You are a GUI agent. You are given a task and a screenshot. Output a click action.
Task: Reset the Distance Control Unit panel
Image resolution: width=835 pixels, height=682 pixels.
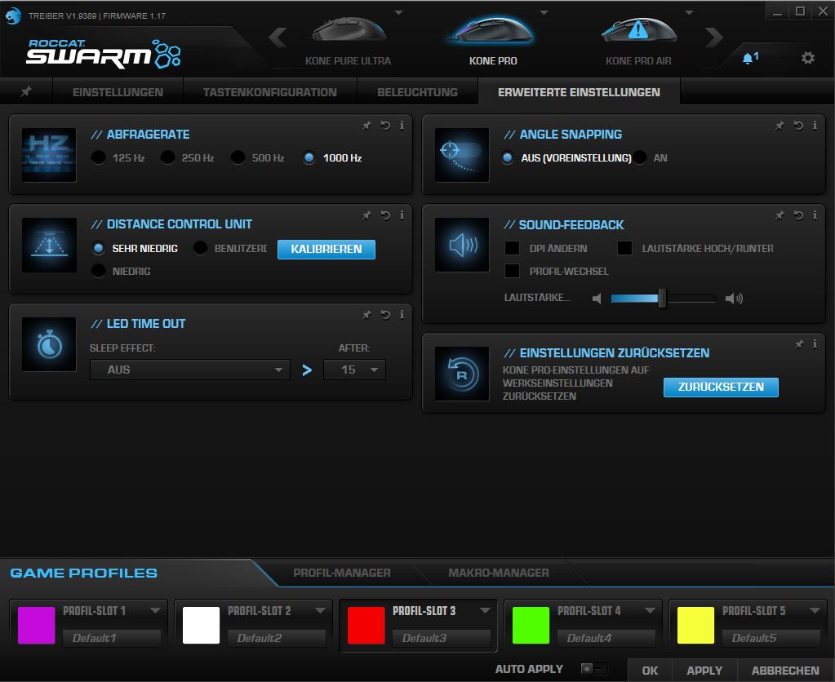[x=385, y=215]
